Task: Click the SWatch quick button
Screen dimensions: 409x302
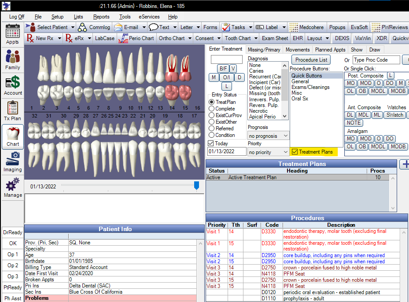Action: [x=394, y=115]
